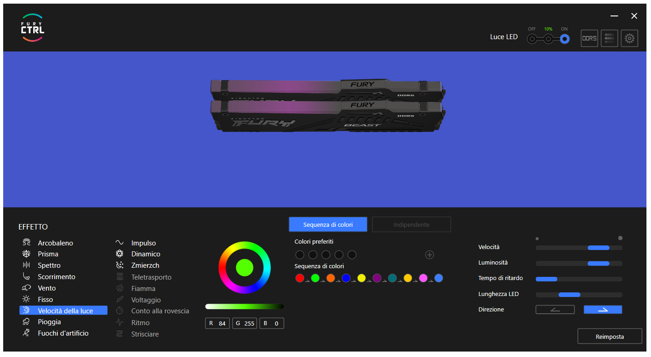Select right direction arrow button
Viewport: 651px width, 357px height.
[x=603, y=310]
